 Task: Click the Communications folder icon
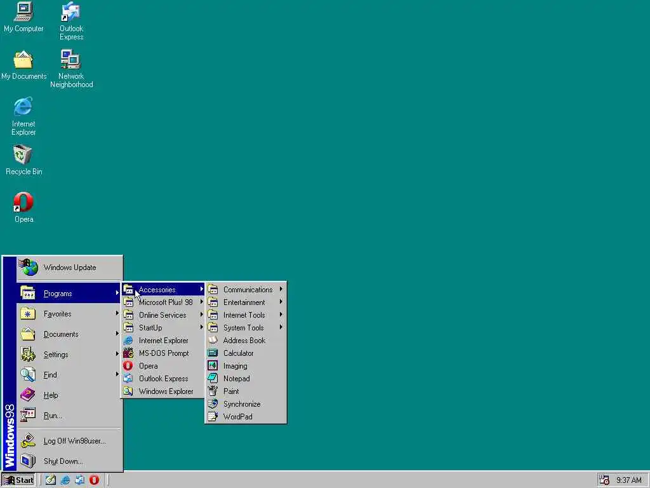pyautogui.click(x=213, y=289)
